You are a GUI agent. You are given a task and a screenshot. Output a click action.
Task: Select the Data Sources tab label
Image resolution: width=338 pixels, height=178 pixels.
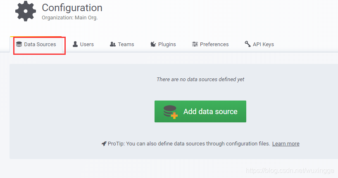(x=40, y=44)
